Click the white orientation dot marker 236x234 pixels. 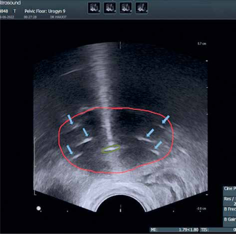point(39,208)
